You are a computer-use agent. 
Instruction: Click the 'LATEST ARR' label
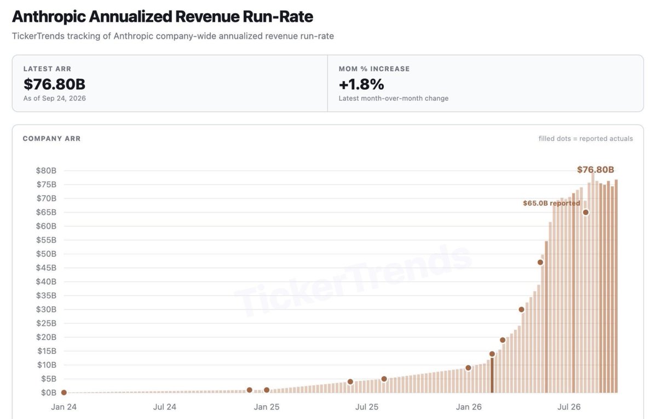click(47, 69)
